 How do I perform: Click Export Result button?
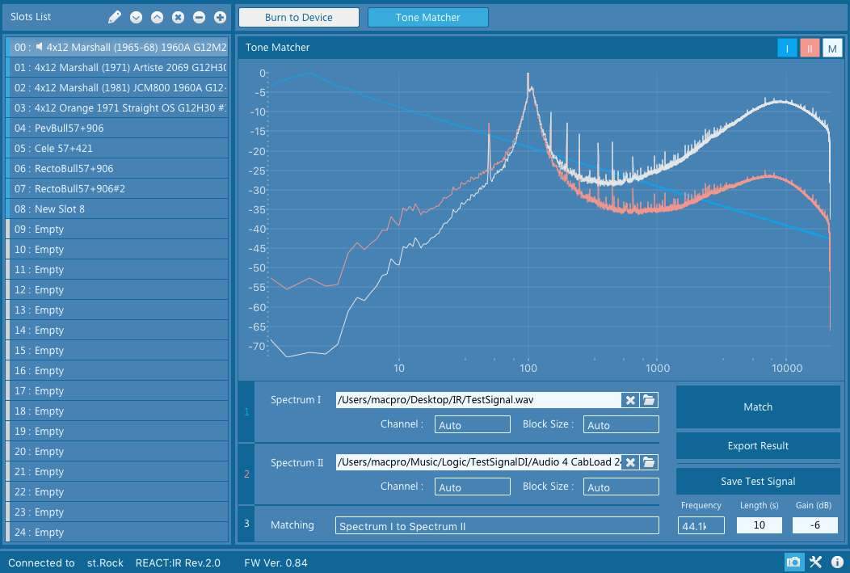(757, 445)
